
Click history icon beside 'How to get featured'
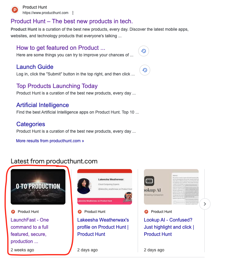click(144, 51)
